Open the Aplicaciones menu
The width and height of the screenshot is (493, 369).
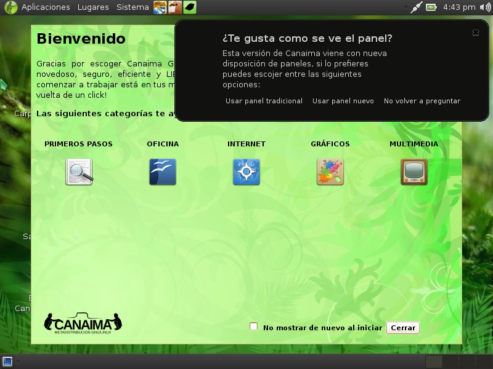[46, 7]
